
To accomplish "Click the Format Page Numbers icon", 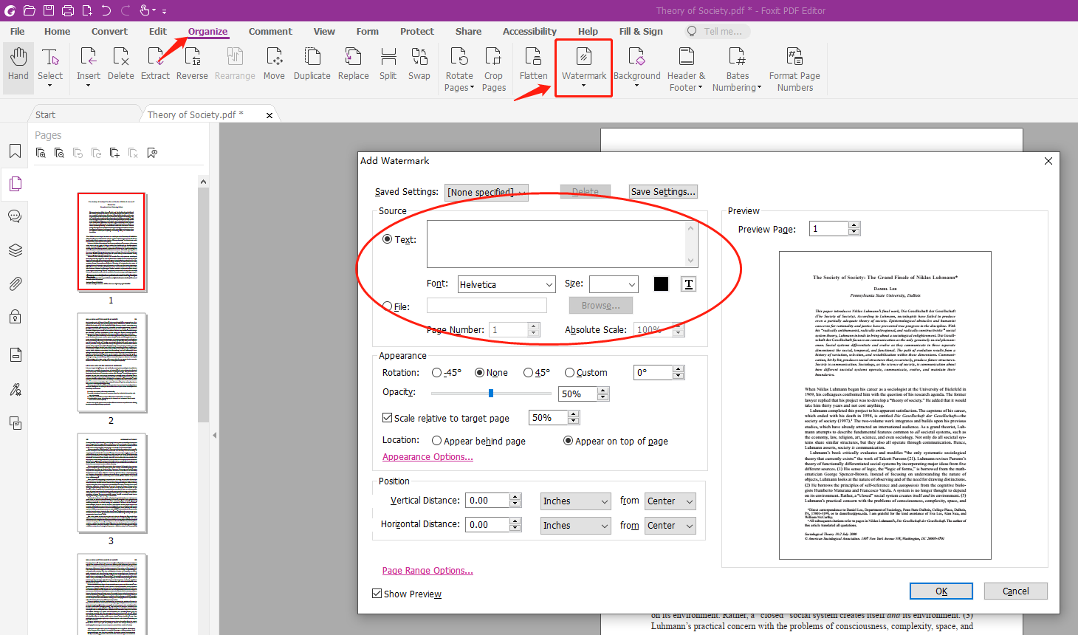I will click(794, 58).
